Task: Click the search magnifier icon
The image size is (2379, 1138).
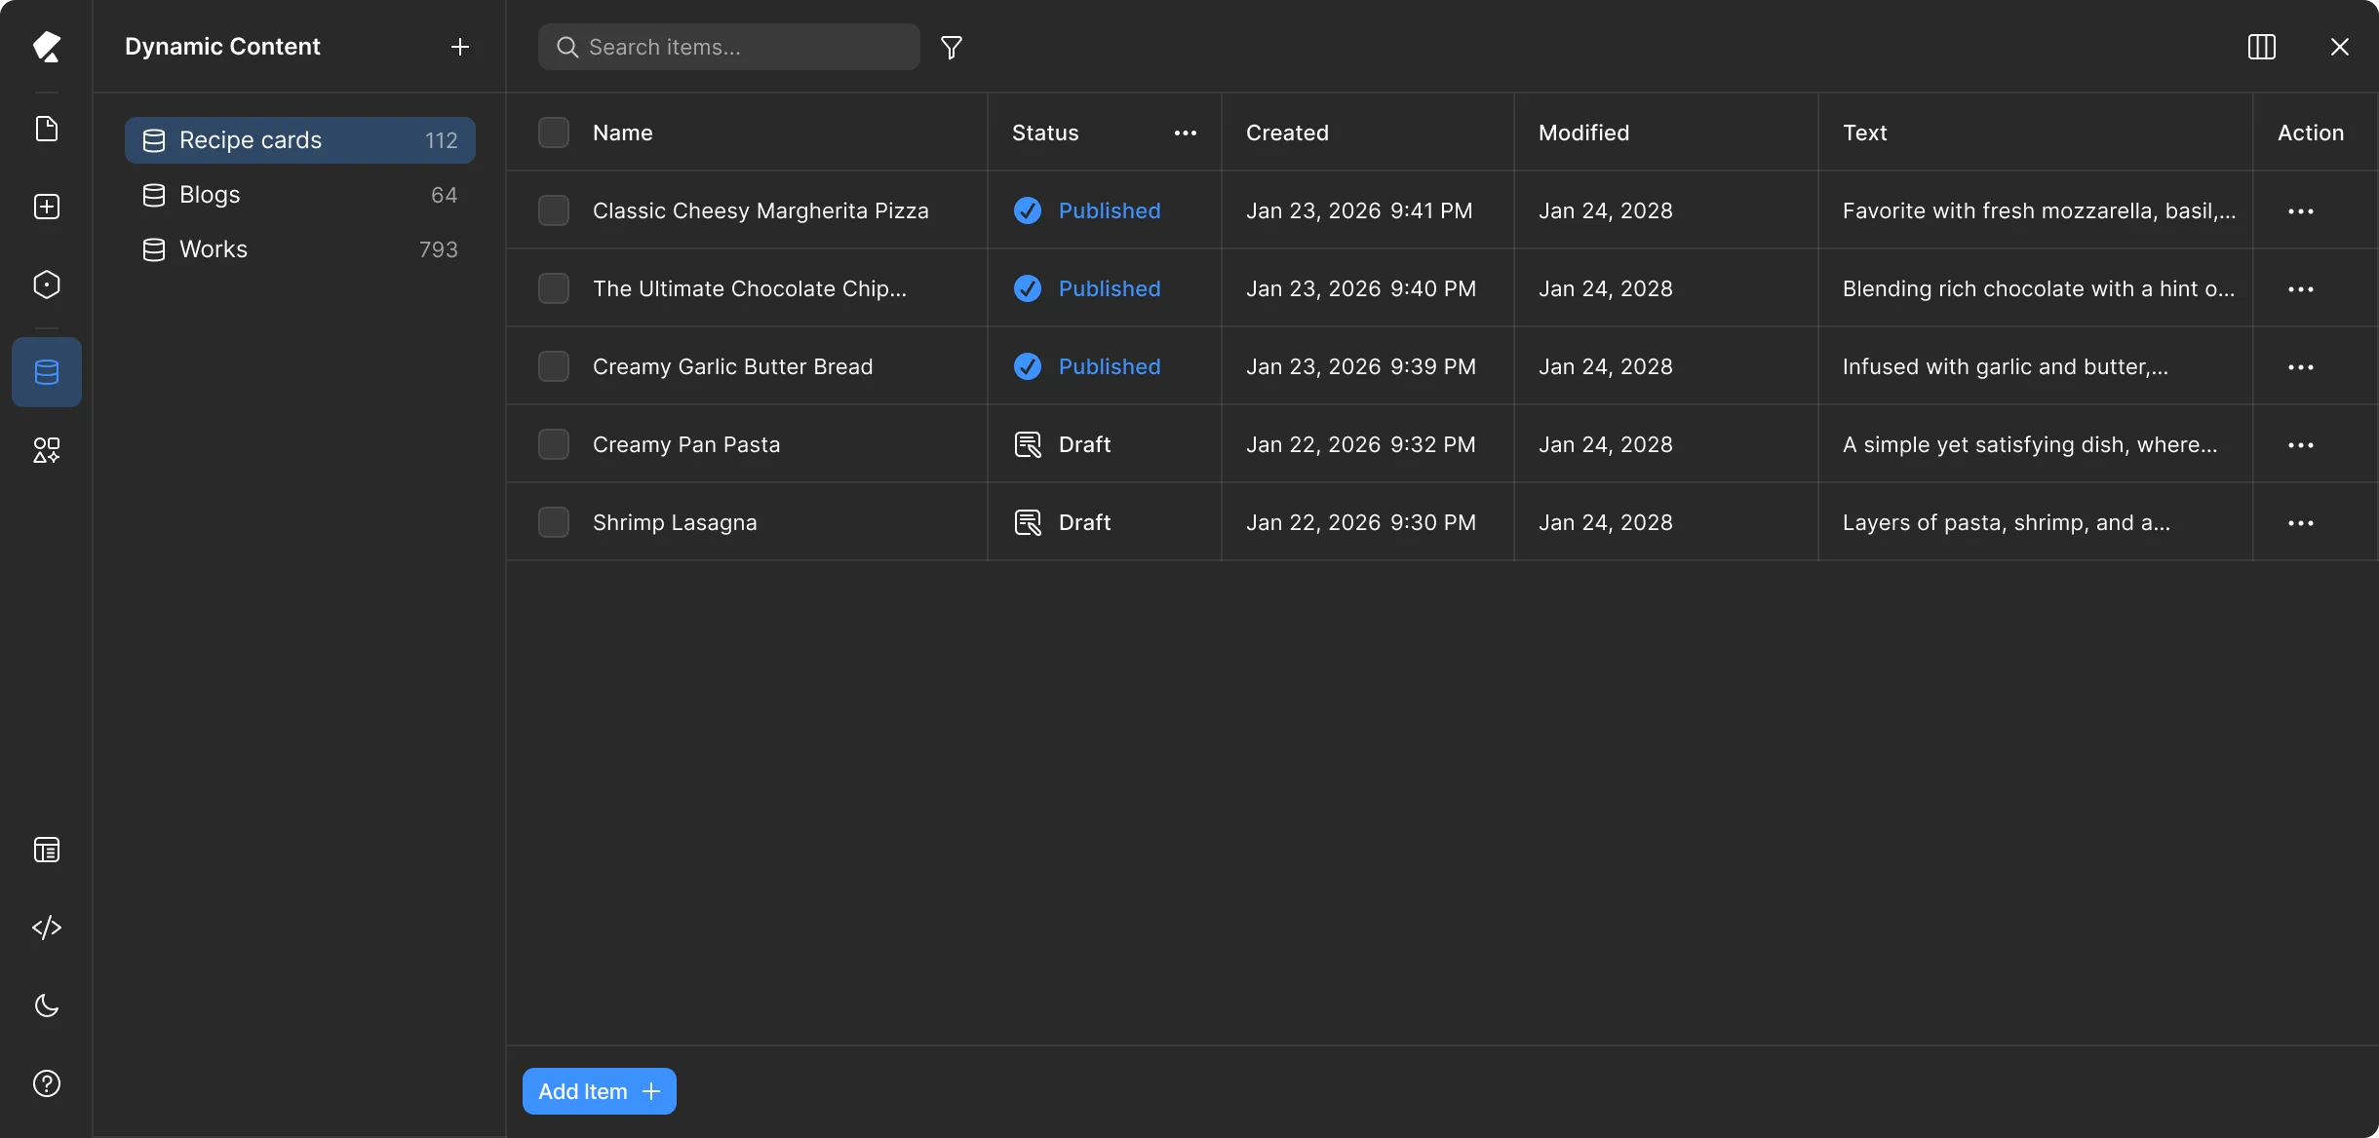Action: coord(567,47)
